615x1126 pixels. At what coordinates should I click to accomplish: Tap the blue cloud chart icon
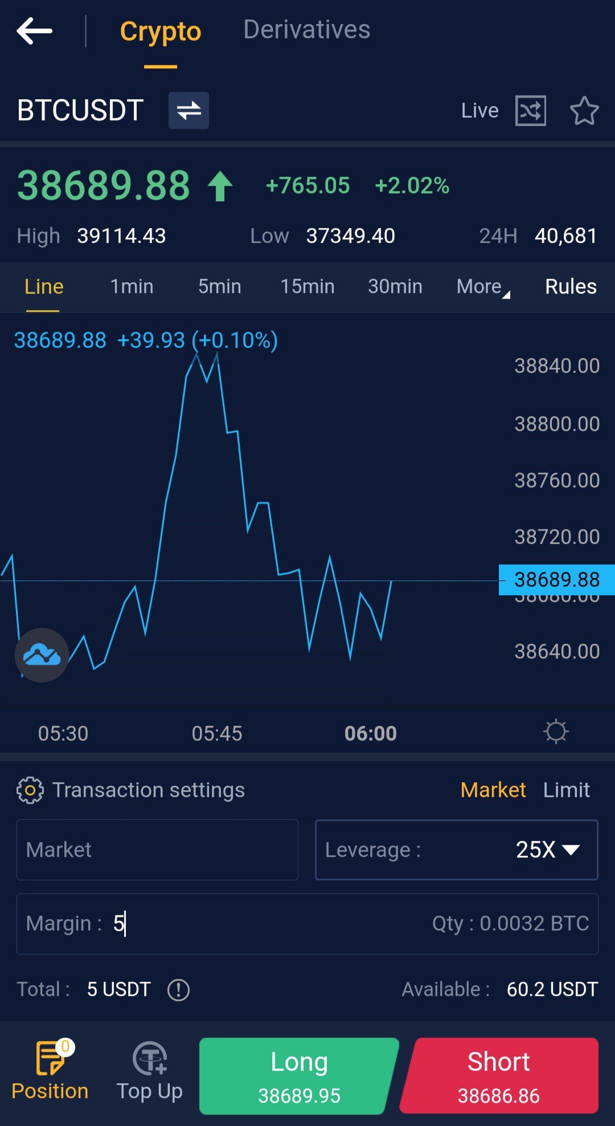(42, 655)
